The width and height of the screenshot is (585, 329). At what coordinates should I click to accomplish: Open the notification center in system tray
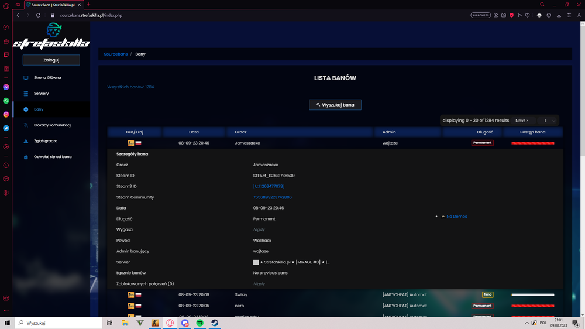pos(576,323)
